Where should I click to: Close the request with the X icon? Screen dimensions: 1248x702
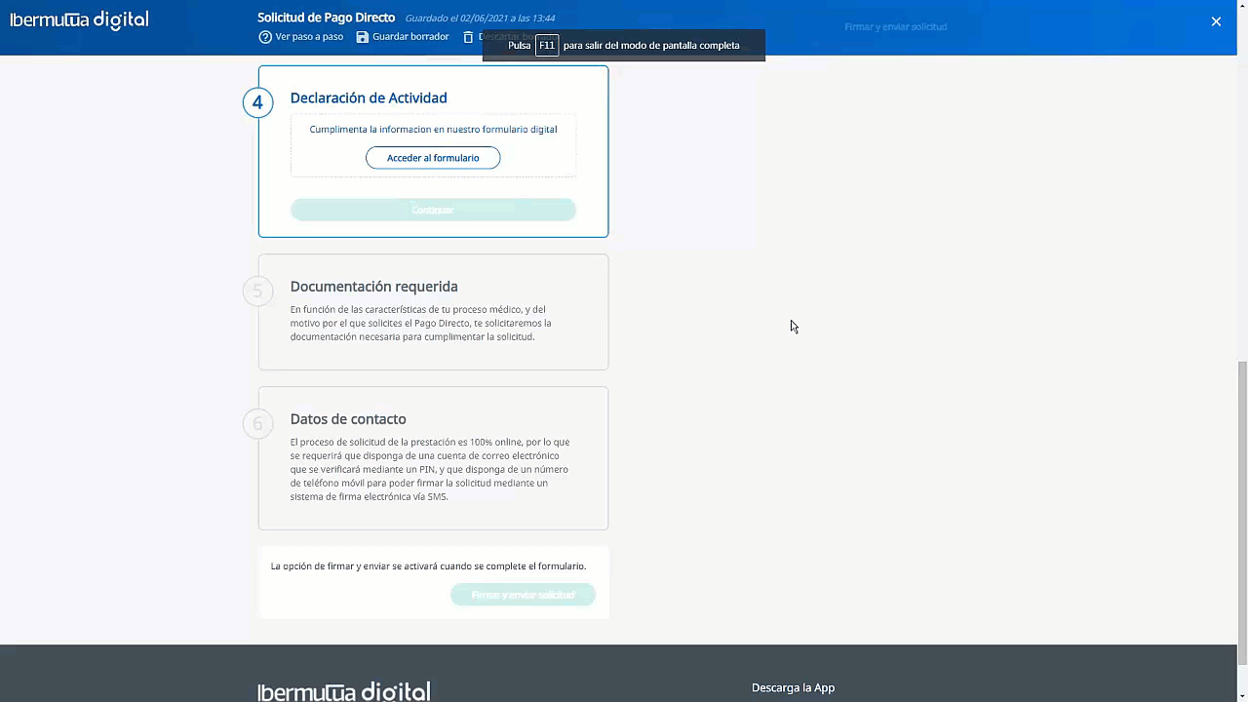tap(1216, 21)
